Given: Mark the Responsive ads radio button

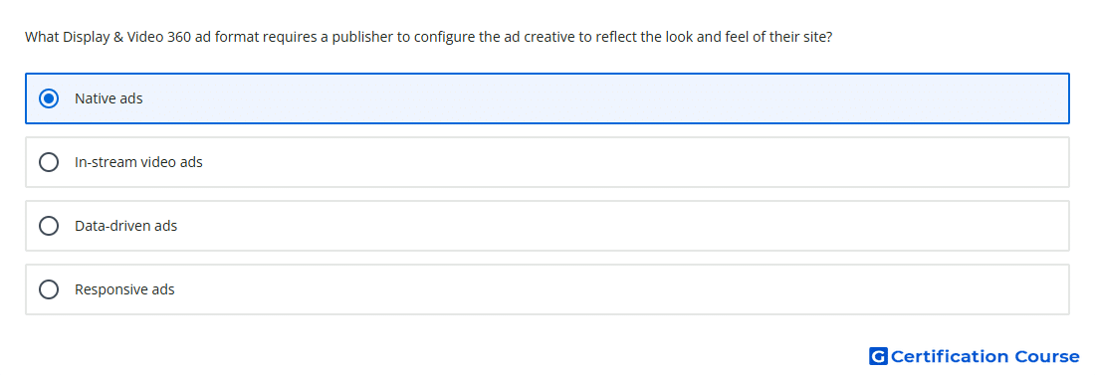Looking at the screenshot, I should (49, 289).
